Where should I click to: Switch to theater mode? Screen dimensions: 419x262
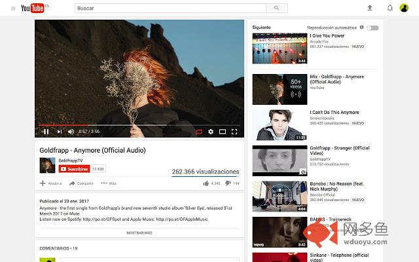[223, 132]
